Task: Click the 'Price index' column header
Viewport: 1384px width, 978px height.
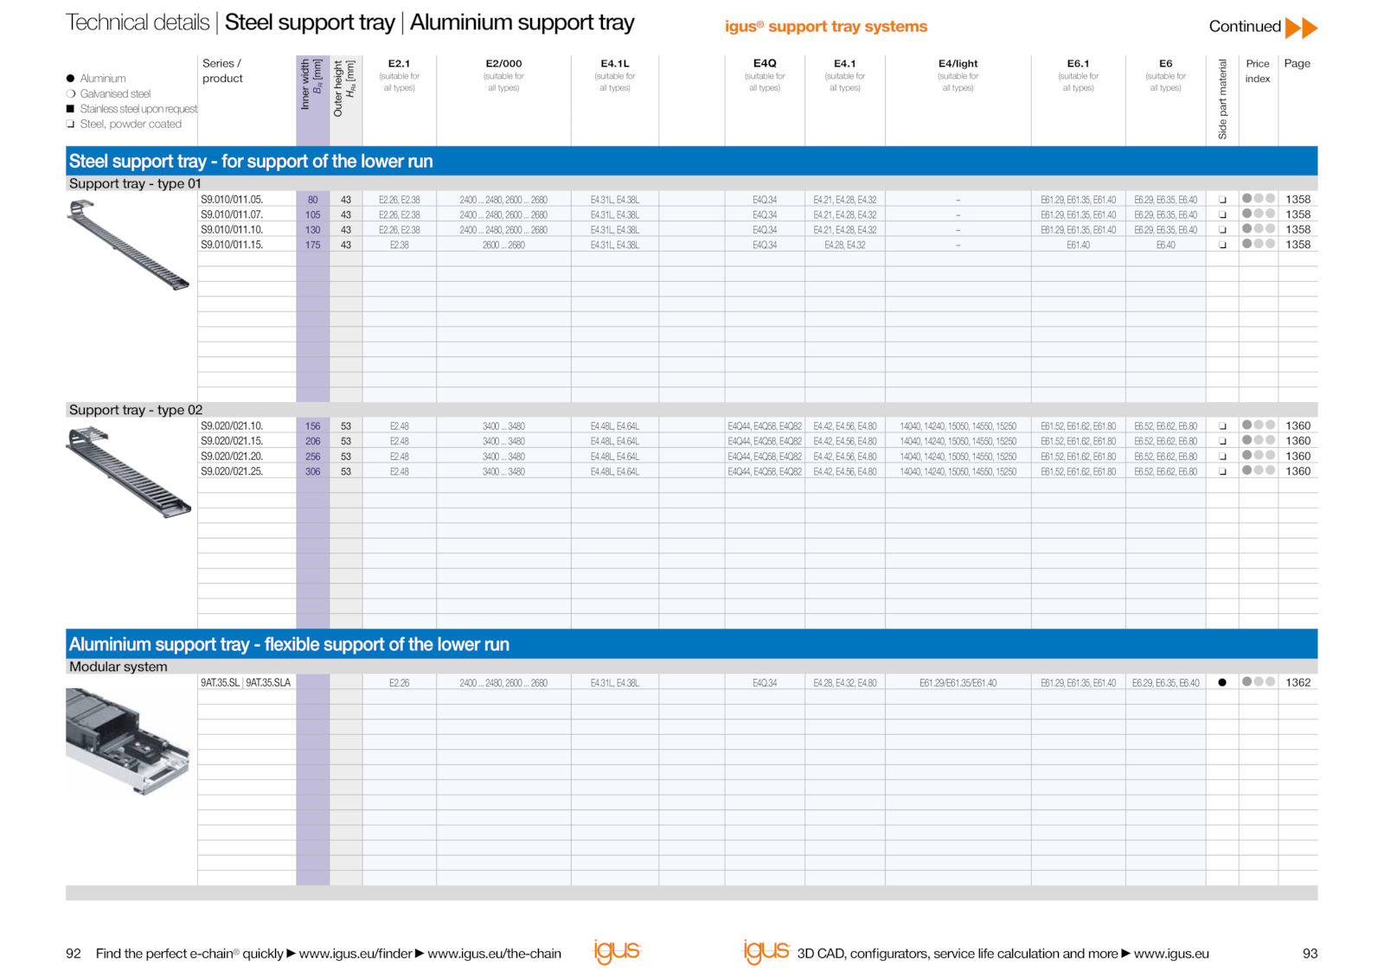Action: tap(1258, 71)
